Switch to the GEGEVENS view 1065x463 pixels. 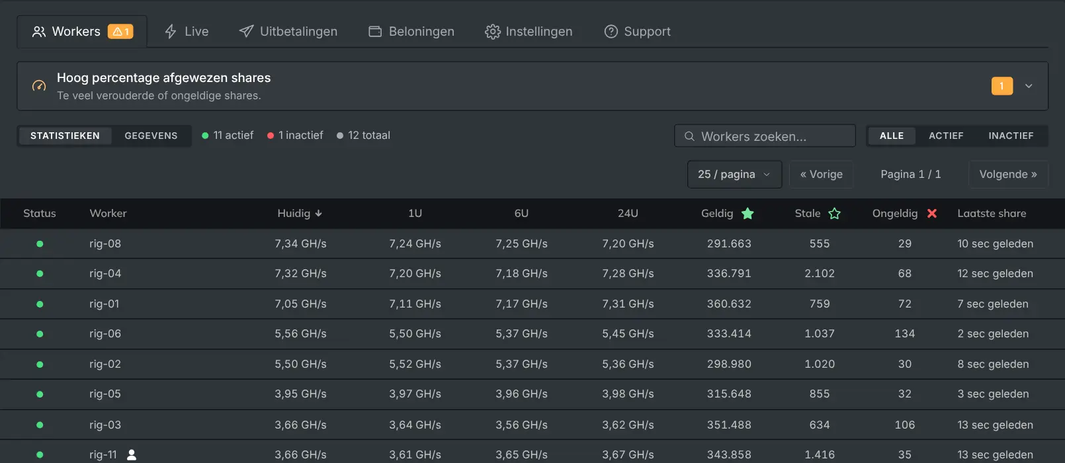pyautogui.click(x=151, y=136)
